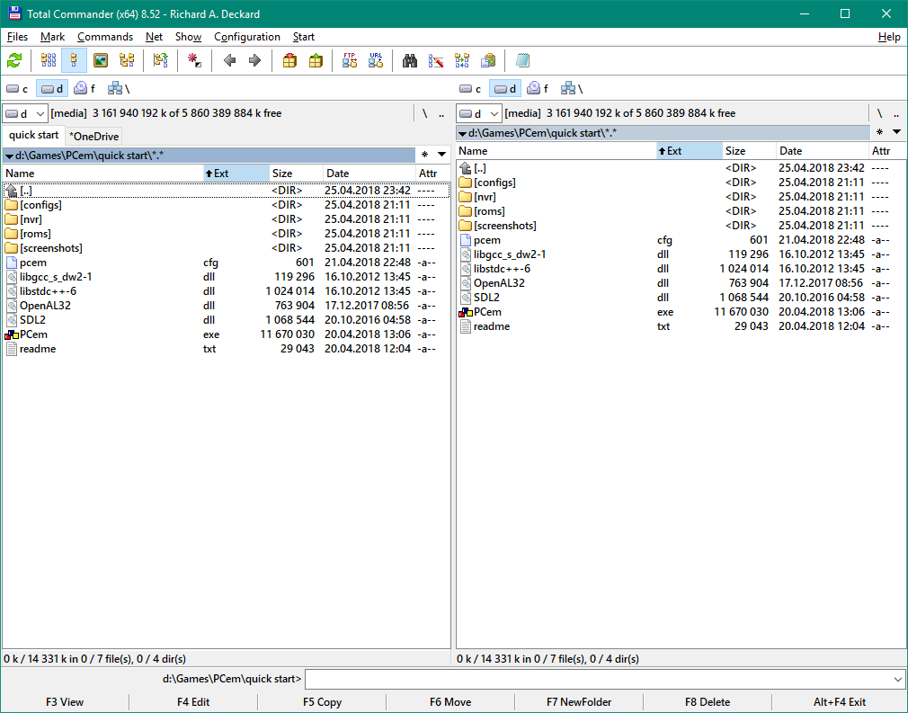Click the Pack files icon
This screenshot has height=713, width=908.
[289, 61]
